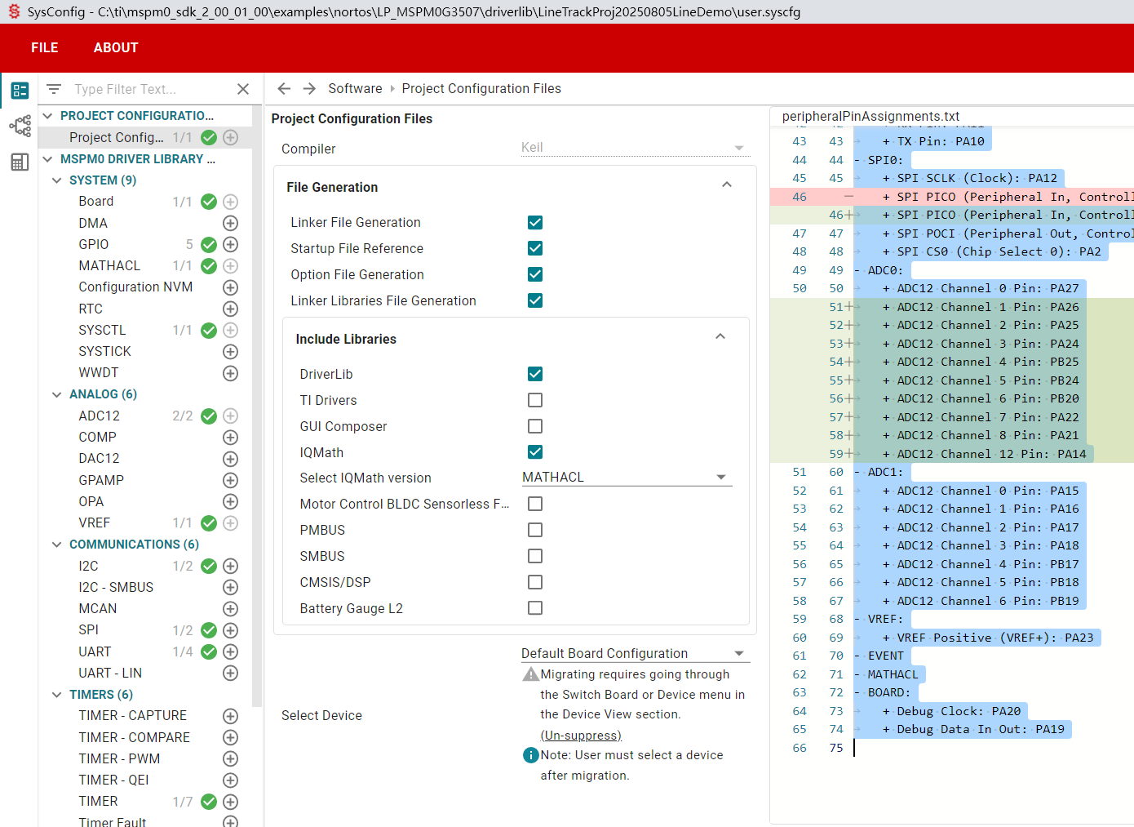The width and height of the screenshot is (1134, 827).
Task: Toggle Linker File Generation checkbox
Action: 535,222
